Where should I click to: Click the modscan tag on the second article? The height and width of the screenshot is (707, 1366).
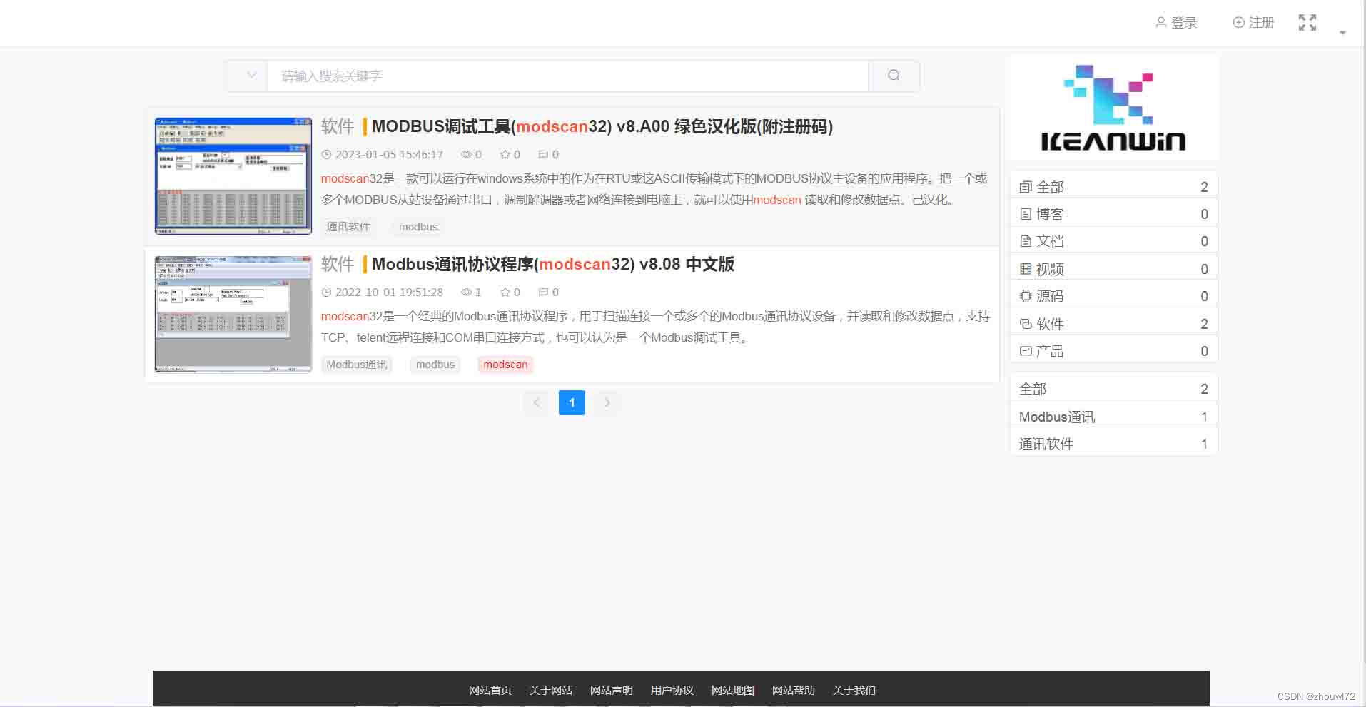505,365
